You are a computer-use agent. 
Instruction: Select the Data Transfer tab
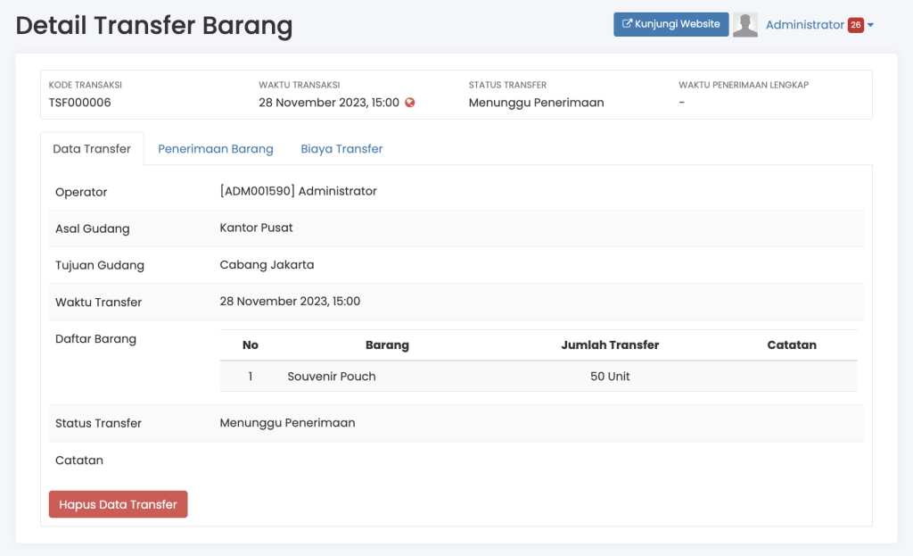coord(92,148)
